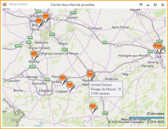
Task: Click the map pin at Fleurus
Action: pos(62,79)
